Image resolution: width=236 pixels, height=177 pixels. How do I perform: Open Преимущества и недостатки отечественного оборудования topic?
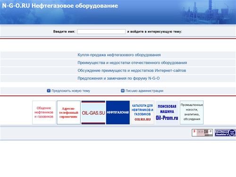coord(132,63)
